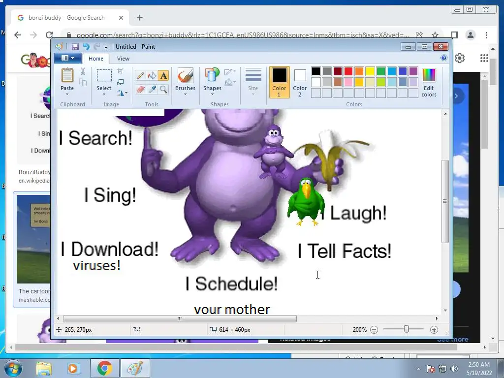This screenshot has width=504, height=378.
Task: Open the shape Fill dropdown
Action: 230,83
